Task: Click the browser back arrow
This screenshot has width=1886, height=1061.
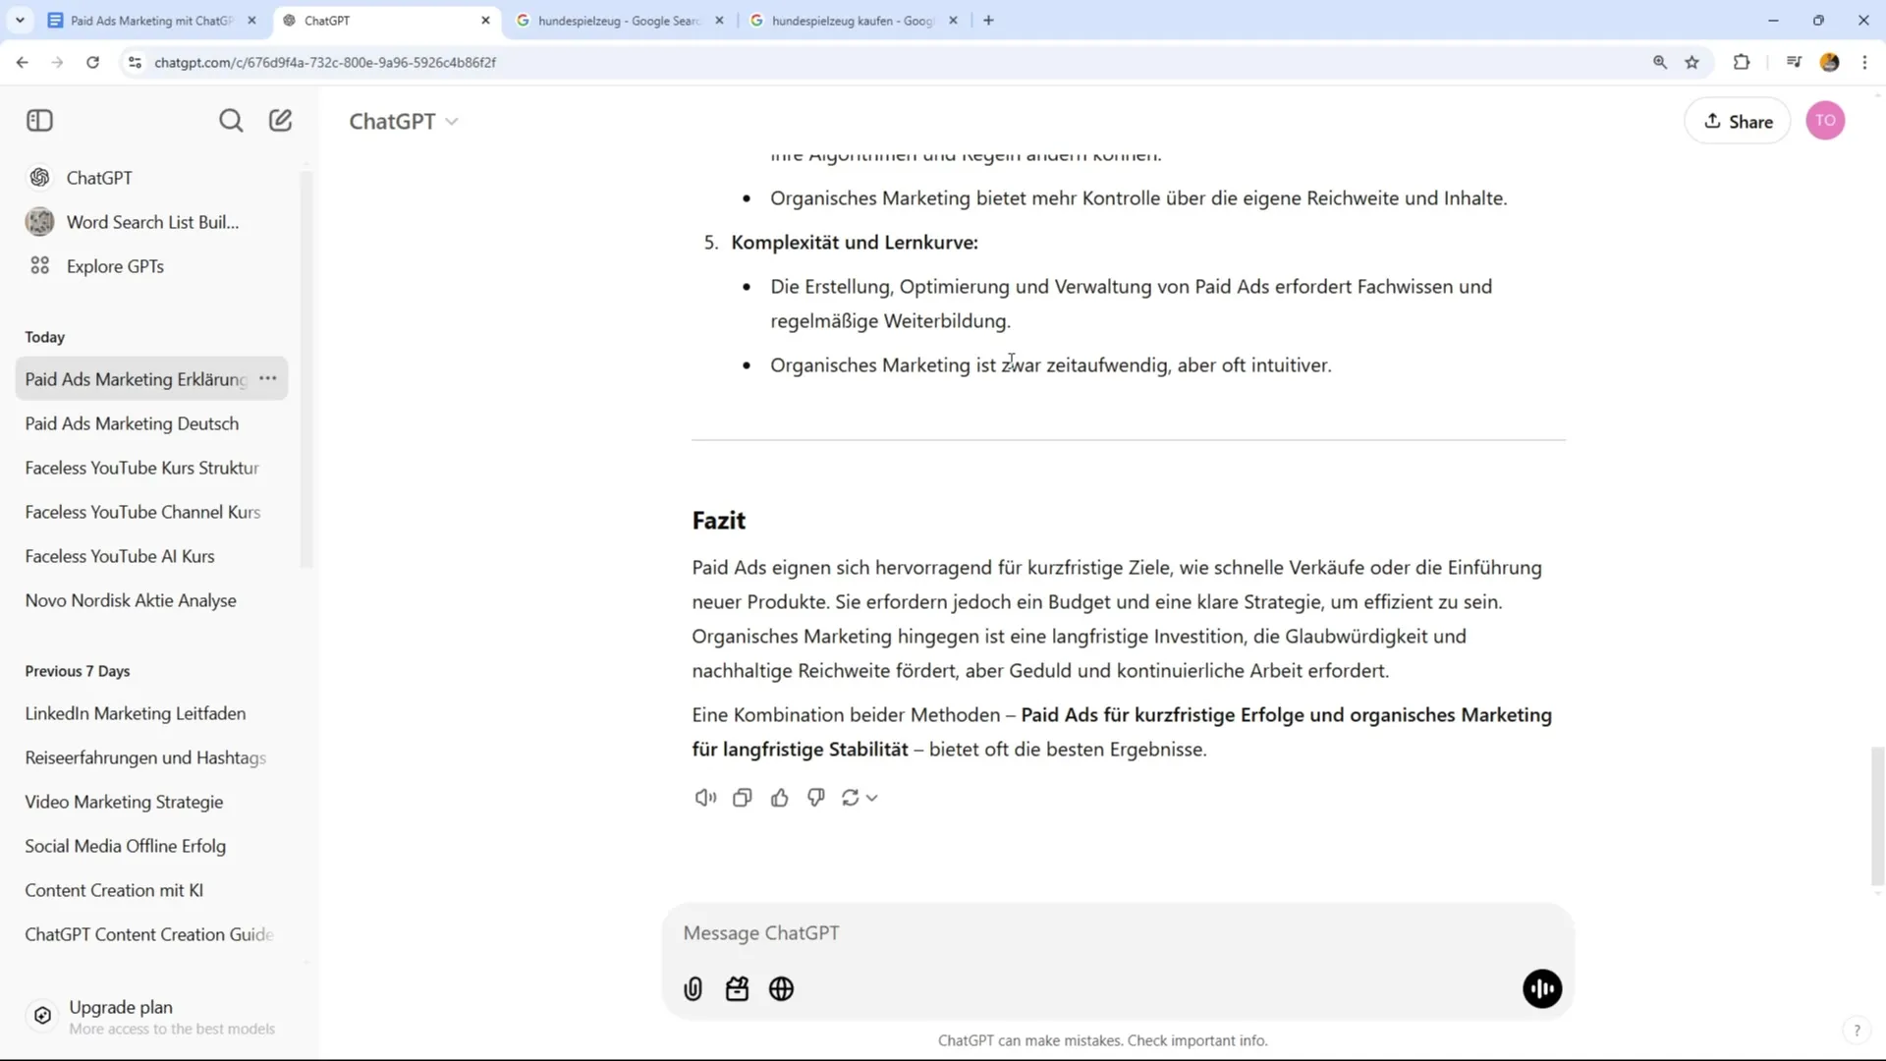Action: click(x=22, y=62)
